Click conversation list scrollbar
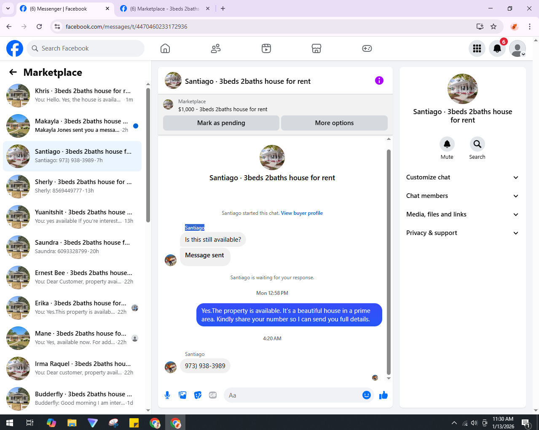 [x=148, y=155]
